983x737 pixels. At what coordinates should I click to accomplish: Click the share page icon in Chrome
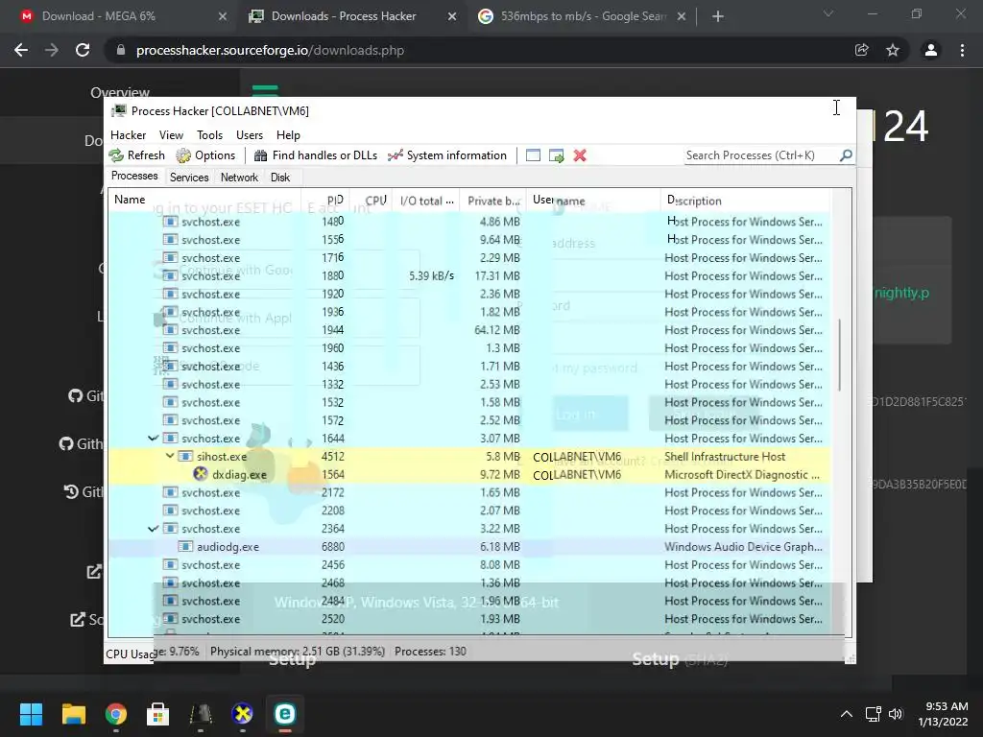pos(862,50)
